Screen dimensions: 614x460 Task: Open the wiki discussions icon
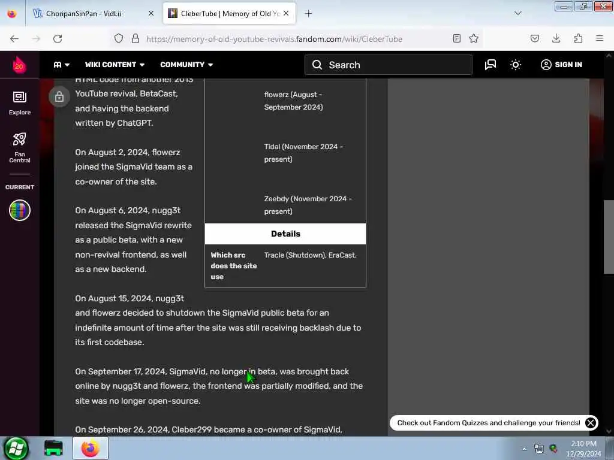tap(490, 65)
